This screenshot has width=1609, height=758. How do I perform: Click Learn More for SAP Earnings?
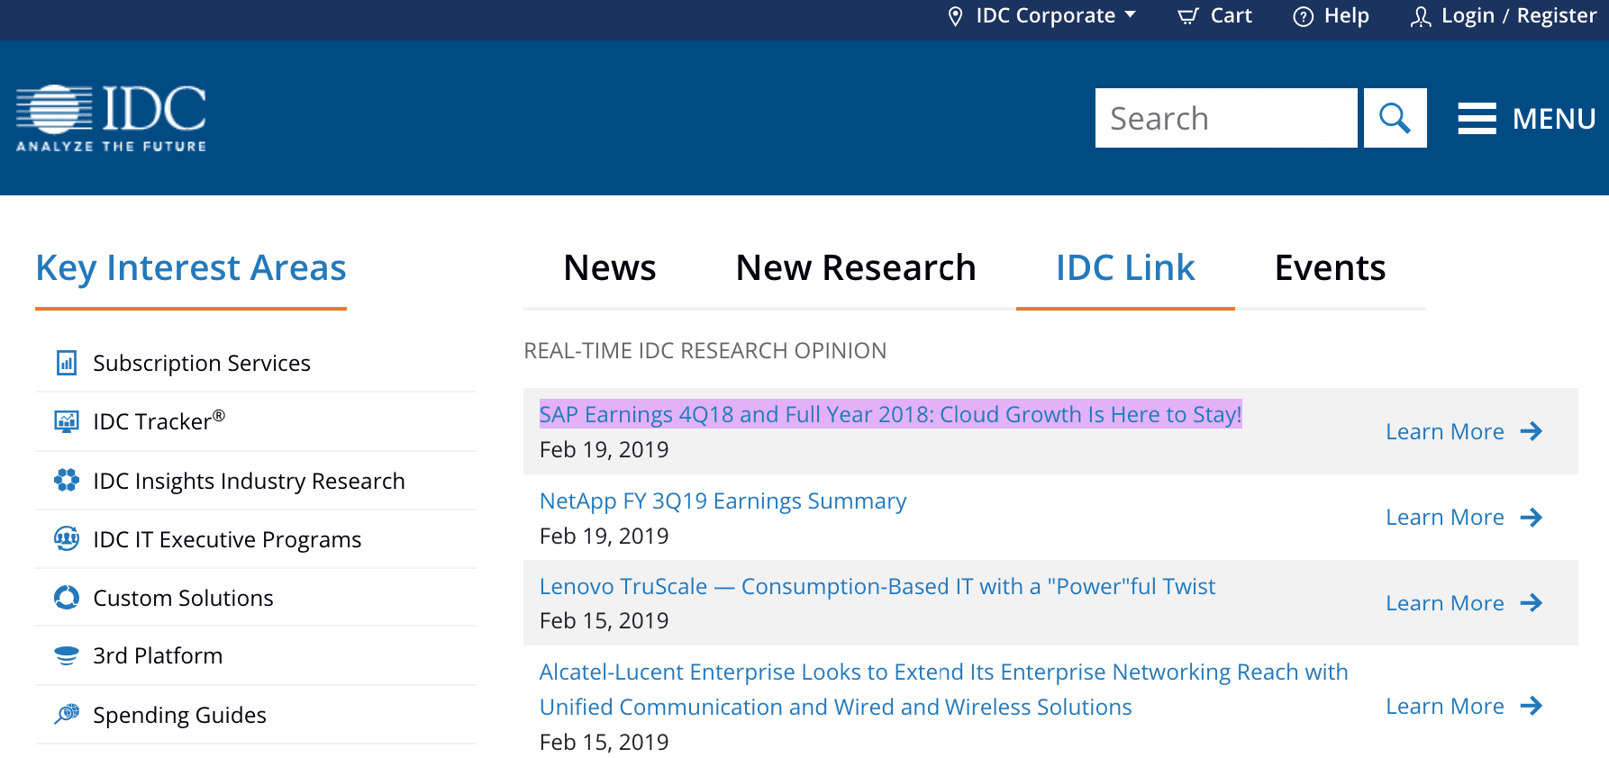tap(1444, 432)
